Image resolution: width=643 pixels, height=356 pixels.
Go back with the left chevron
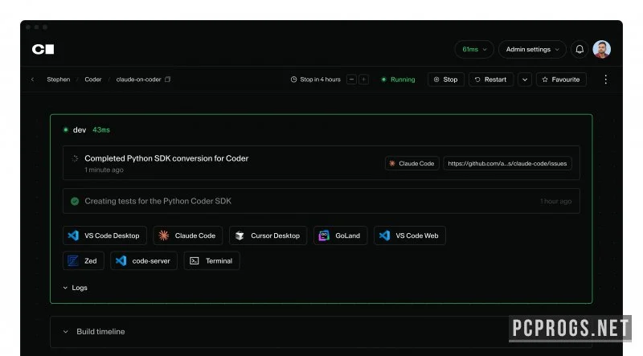(x=32, y=80)
